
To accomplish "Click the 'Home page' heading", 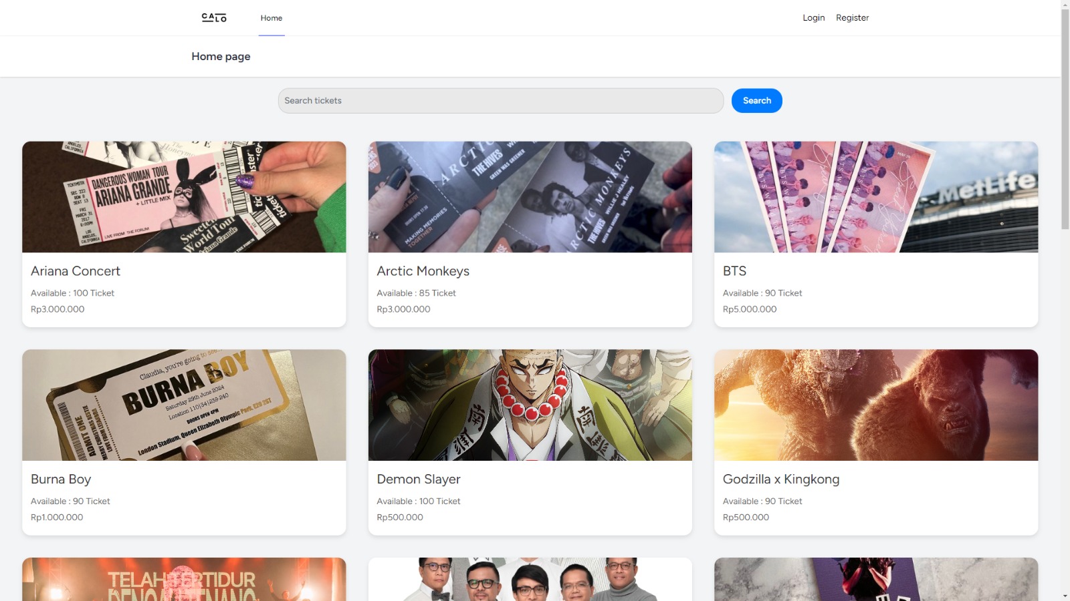I will (221, 57).
